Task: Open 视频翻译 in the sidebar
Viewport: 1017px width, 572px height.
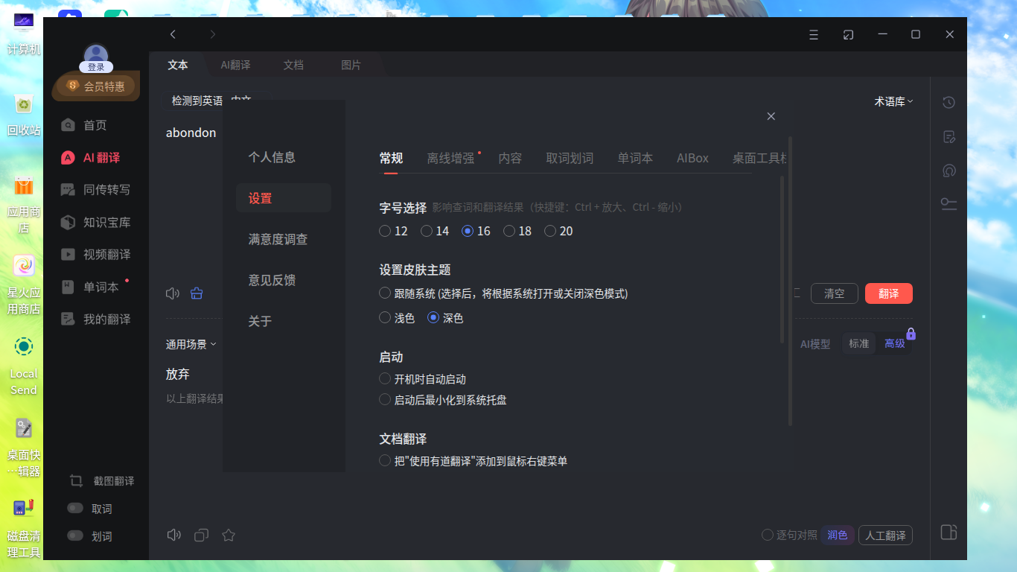Action: tap(95, 255)
